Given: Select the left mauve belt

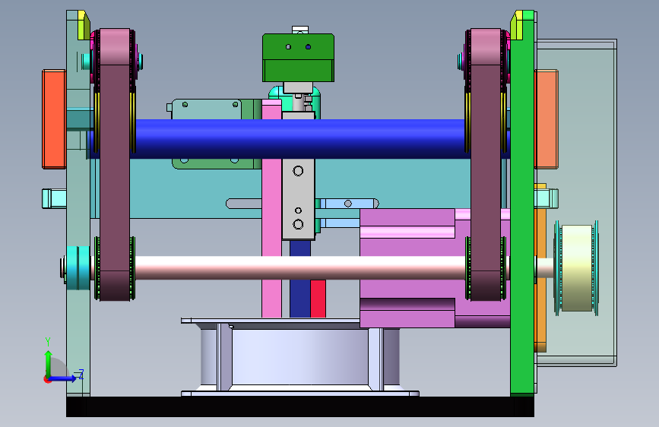Looking at the screenshot, I should [x=115, y=164].
